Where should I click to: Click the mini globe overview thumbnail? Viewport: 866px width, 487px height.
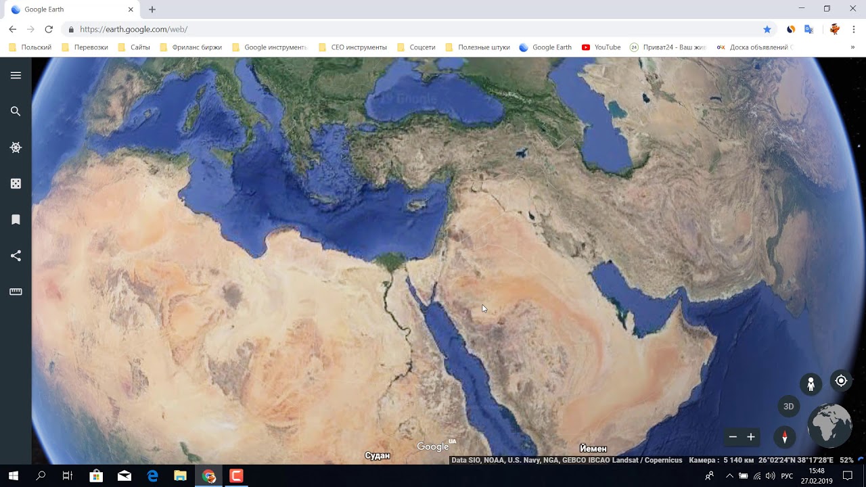point(830,426)
